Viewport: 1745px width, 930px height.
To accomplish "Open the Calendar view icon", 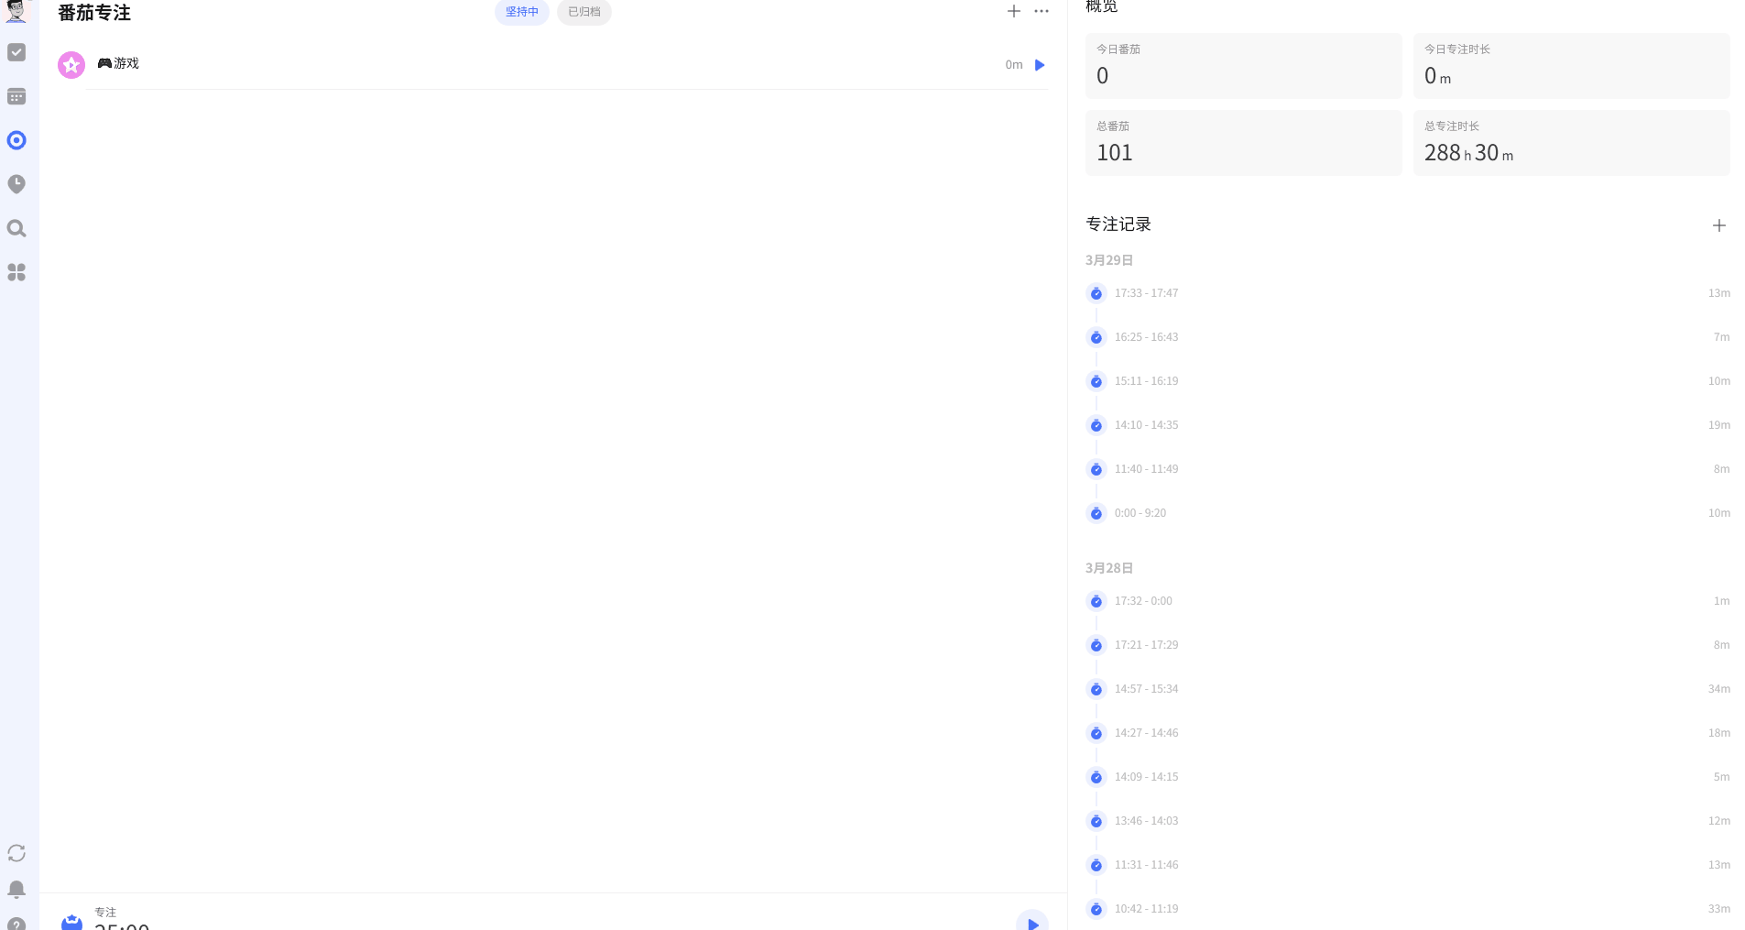I will 16,96.
